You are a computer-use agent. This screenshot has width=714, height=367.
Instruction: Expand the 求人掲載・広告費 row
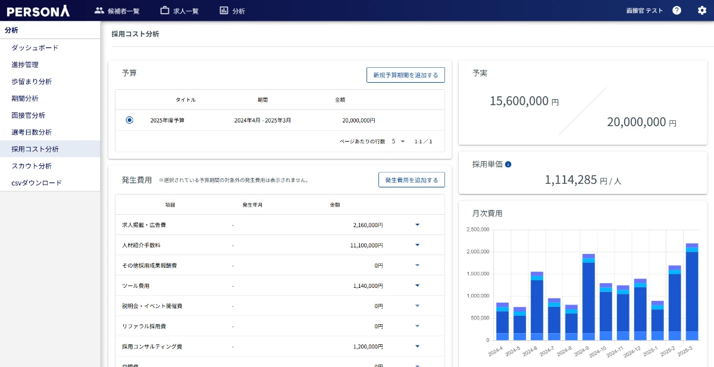coord(417,225)
